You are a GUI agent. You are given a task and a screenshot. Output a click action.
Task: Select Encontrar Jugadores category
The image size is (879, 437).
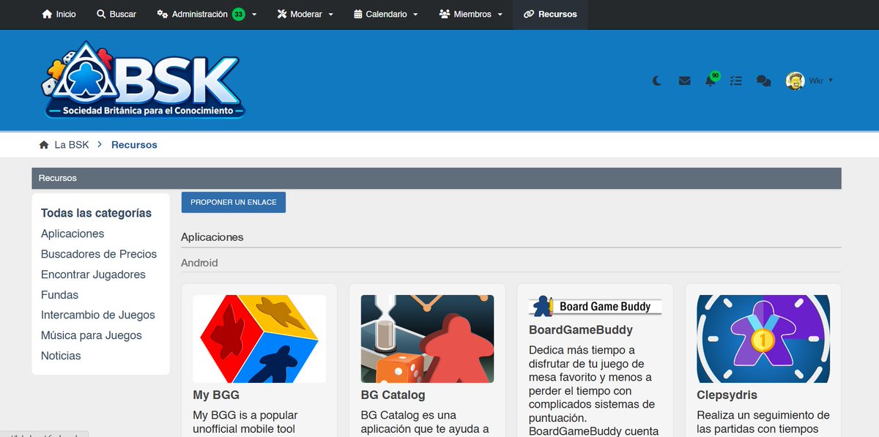[93, 274]
